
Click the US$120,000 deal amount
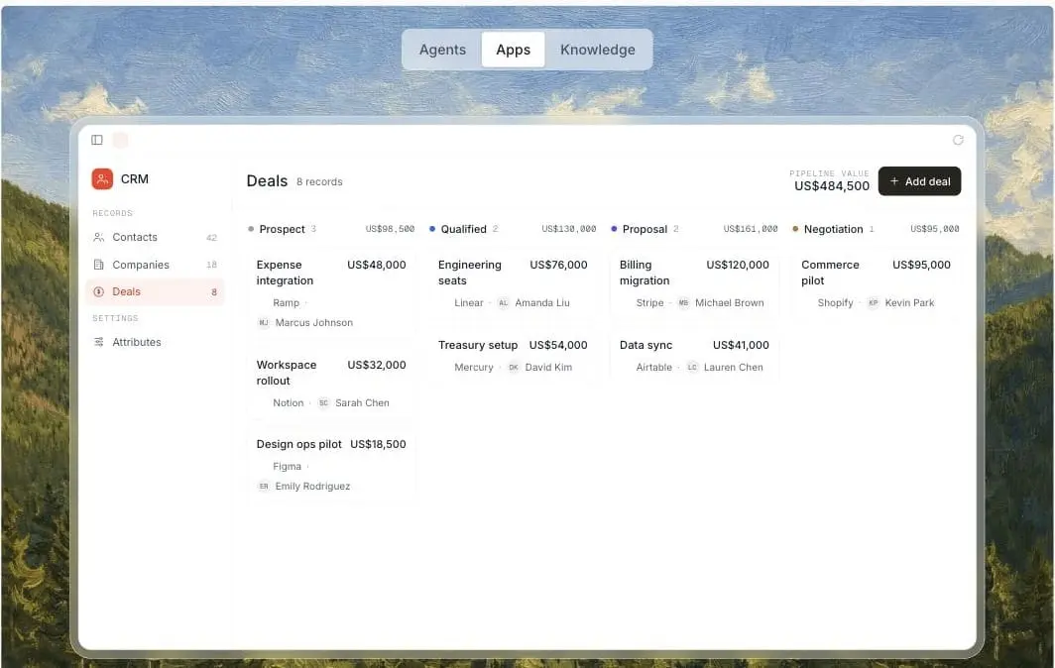pyautogui.click(x=738, y=265)
